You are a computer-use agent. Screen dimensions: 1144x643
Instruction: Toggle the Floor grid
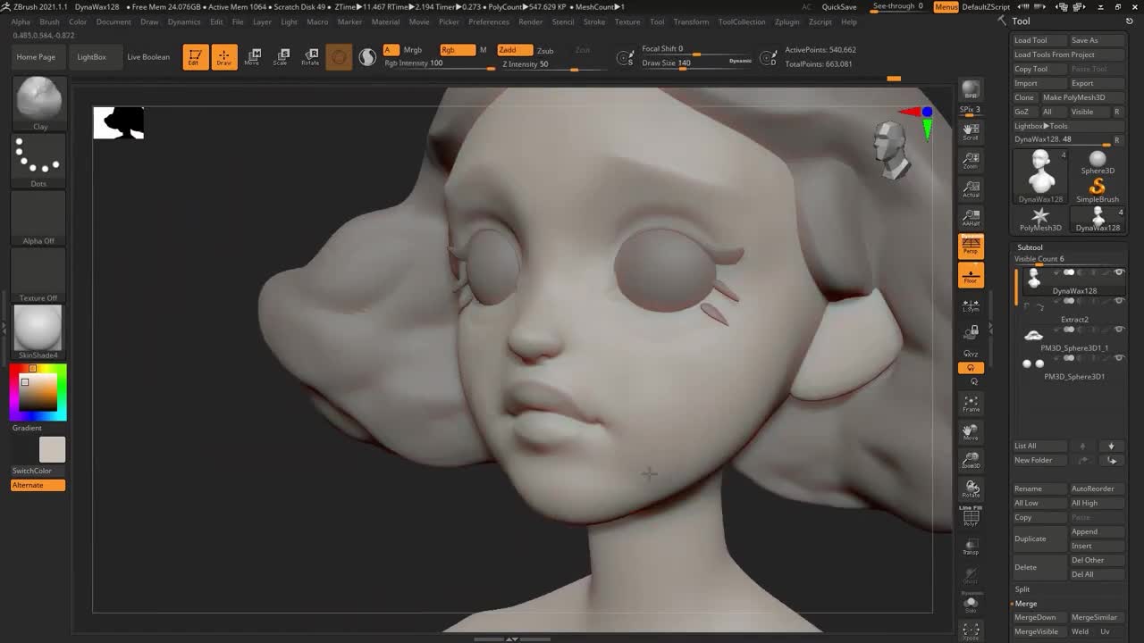(971, 275)
